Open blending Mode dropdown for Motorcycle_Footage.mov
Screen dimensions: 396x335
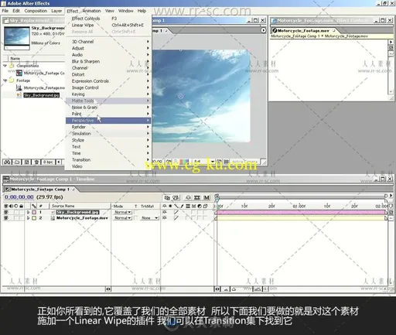coord(123,218)
